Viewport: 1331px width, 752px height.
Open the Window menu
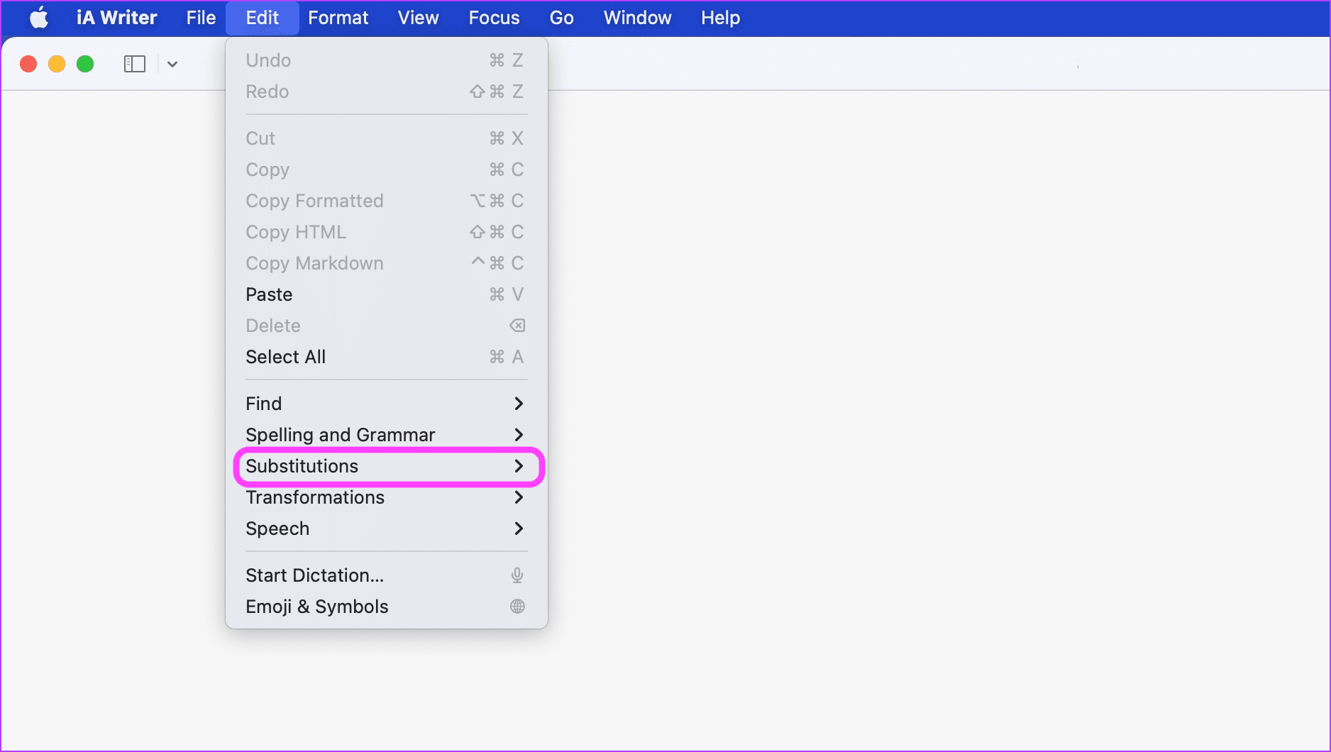point(637,18)
